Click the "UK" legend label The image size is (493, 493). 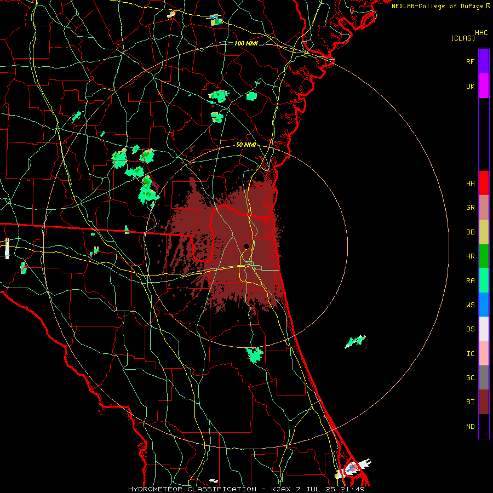tap(470, 86)
